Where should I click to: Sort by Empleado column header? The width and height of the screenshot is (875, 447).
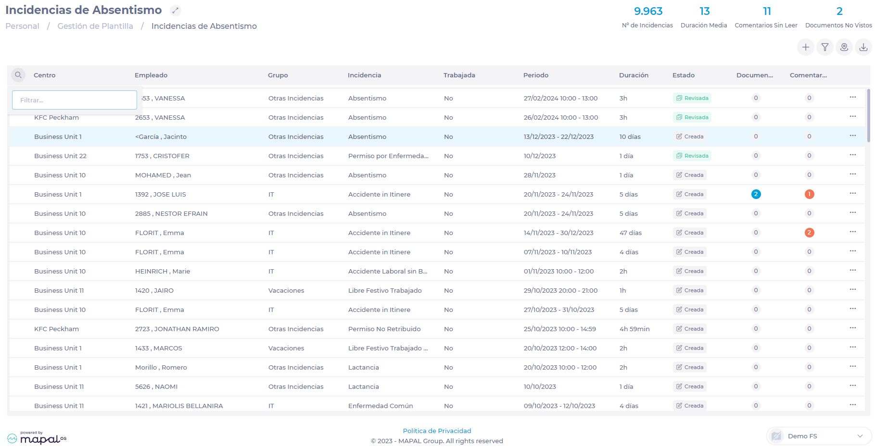[x=151, y=75]
